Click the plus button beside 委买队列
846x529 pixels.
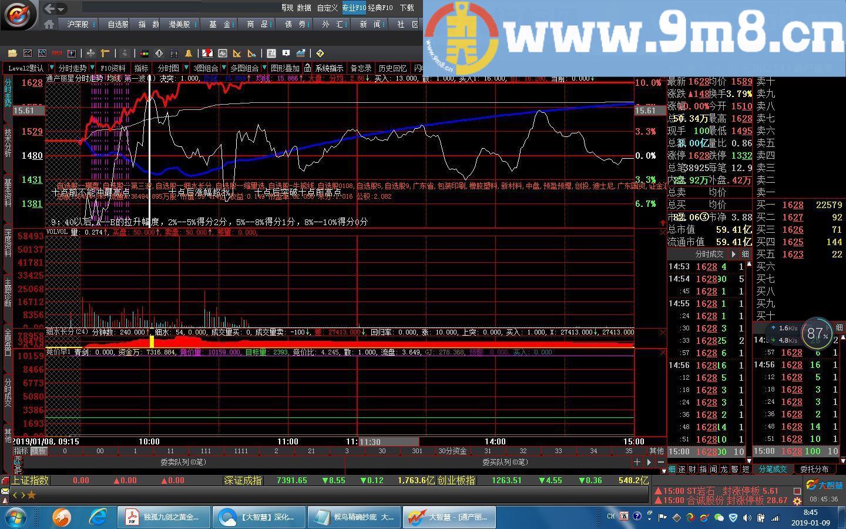coord(637,462)
